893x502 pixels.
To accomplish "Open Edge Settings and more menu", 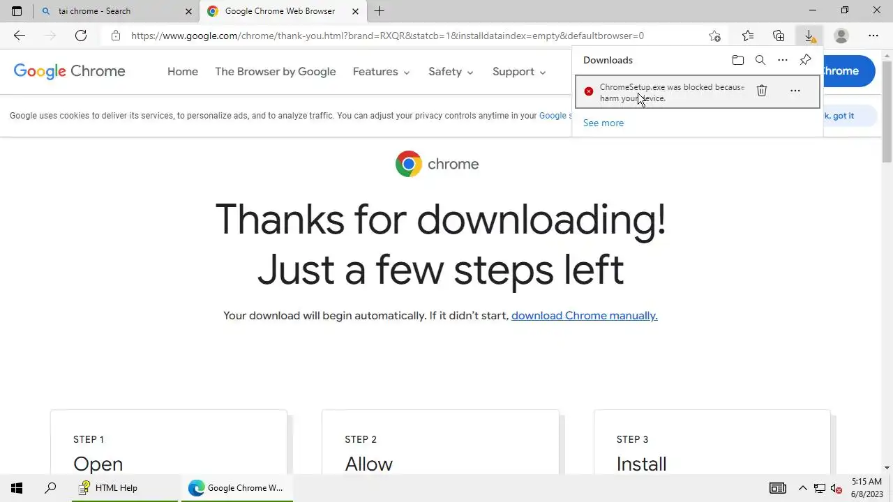I will click(x=873, y=36).
